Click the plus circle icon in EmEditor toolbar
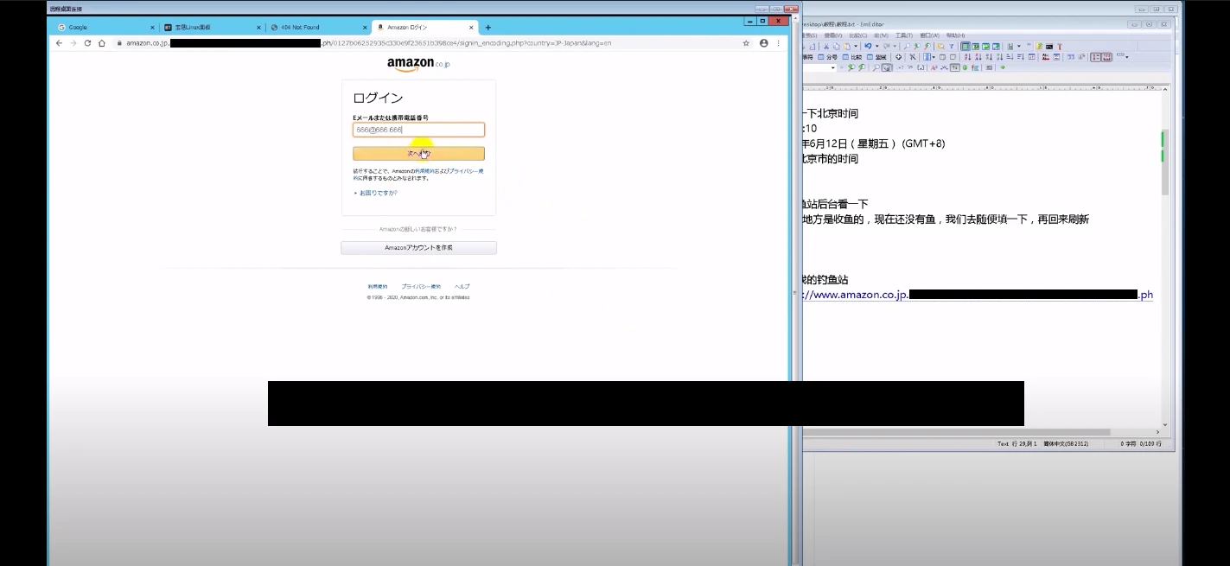This screenshot has height=566, width=1230. click(x=899, y=57)
